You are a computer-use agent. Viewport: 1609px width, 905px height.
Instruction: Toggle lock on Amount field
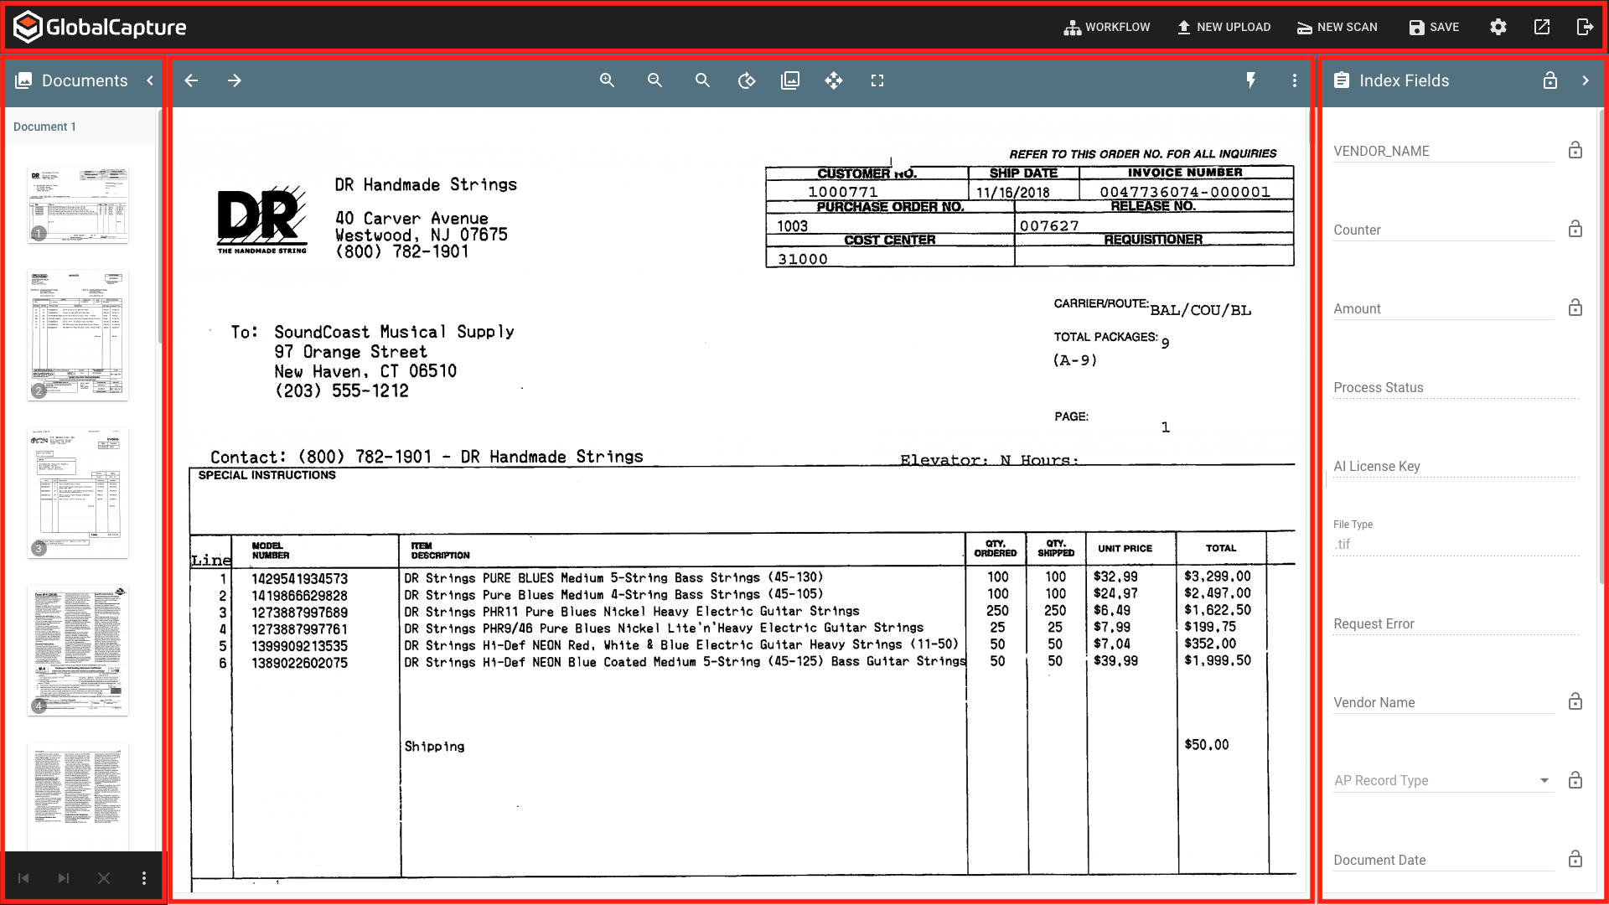click(1575, 308)
